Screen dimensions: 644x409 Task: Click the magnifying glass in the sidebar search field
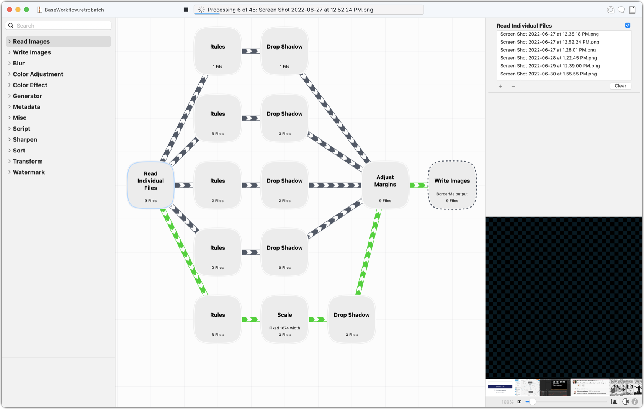click(x=11, y=25)
